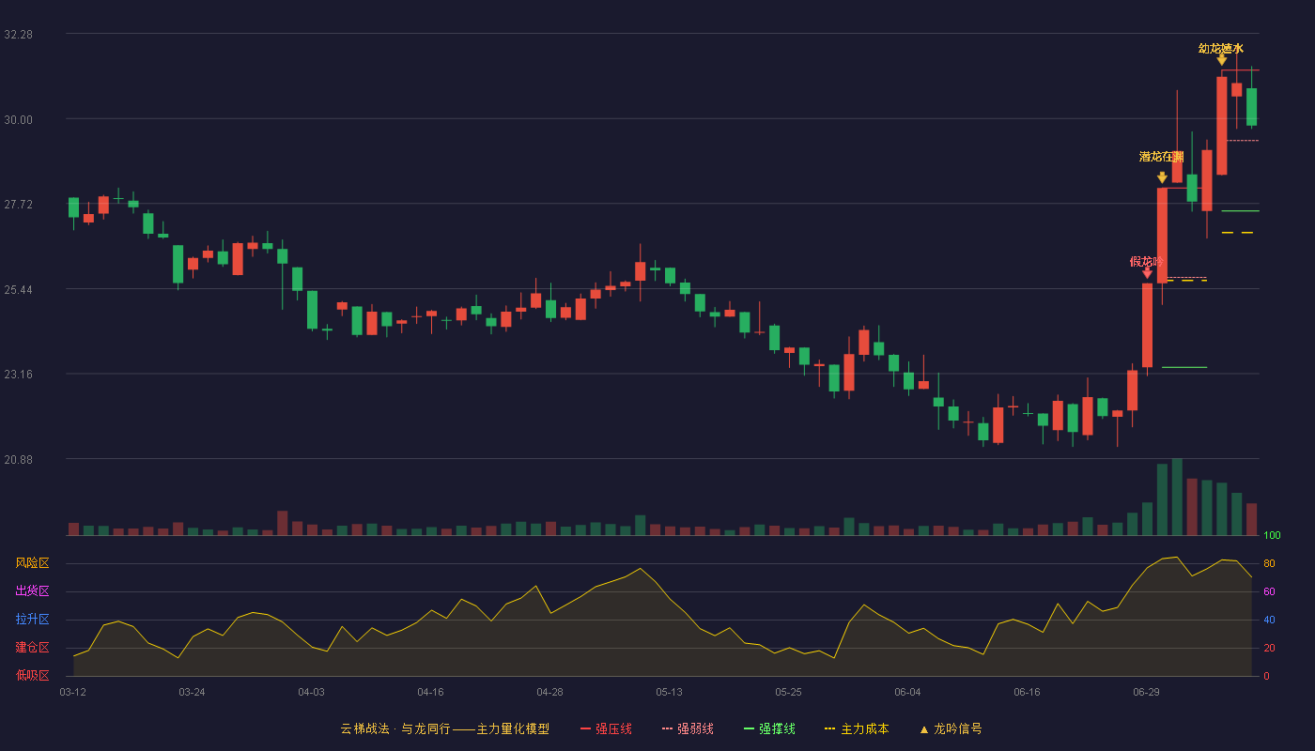Toggle 主力成本 in the legend
Viewport: 1315px width, 751px height.
tap(856, 728)
